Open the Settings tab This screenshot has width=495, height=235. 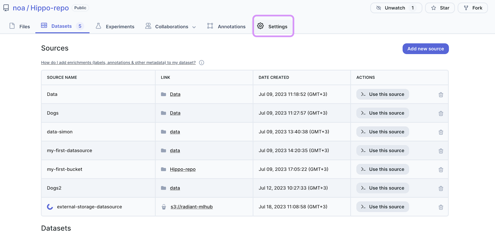(273, 26)
